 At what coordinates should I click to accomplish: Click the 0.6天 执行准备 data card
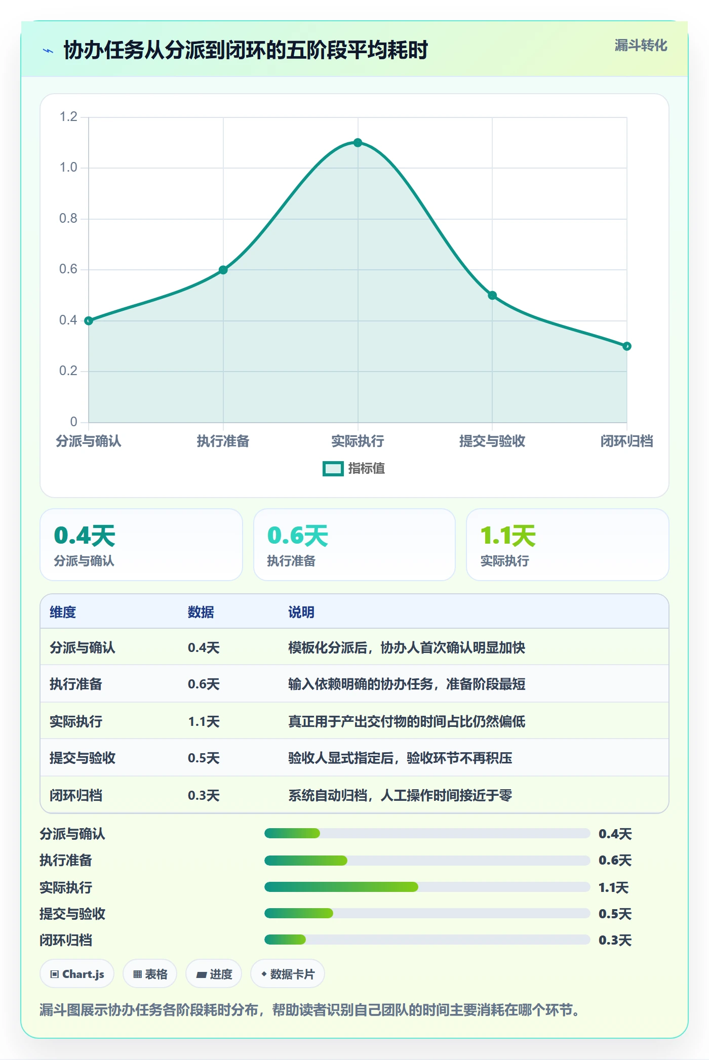click(354, 545)
